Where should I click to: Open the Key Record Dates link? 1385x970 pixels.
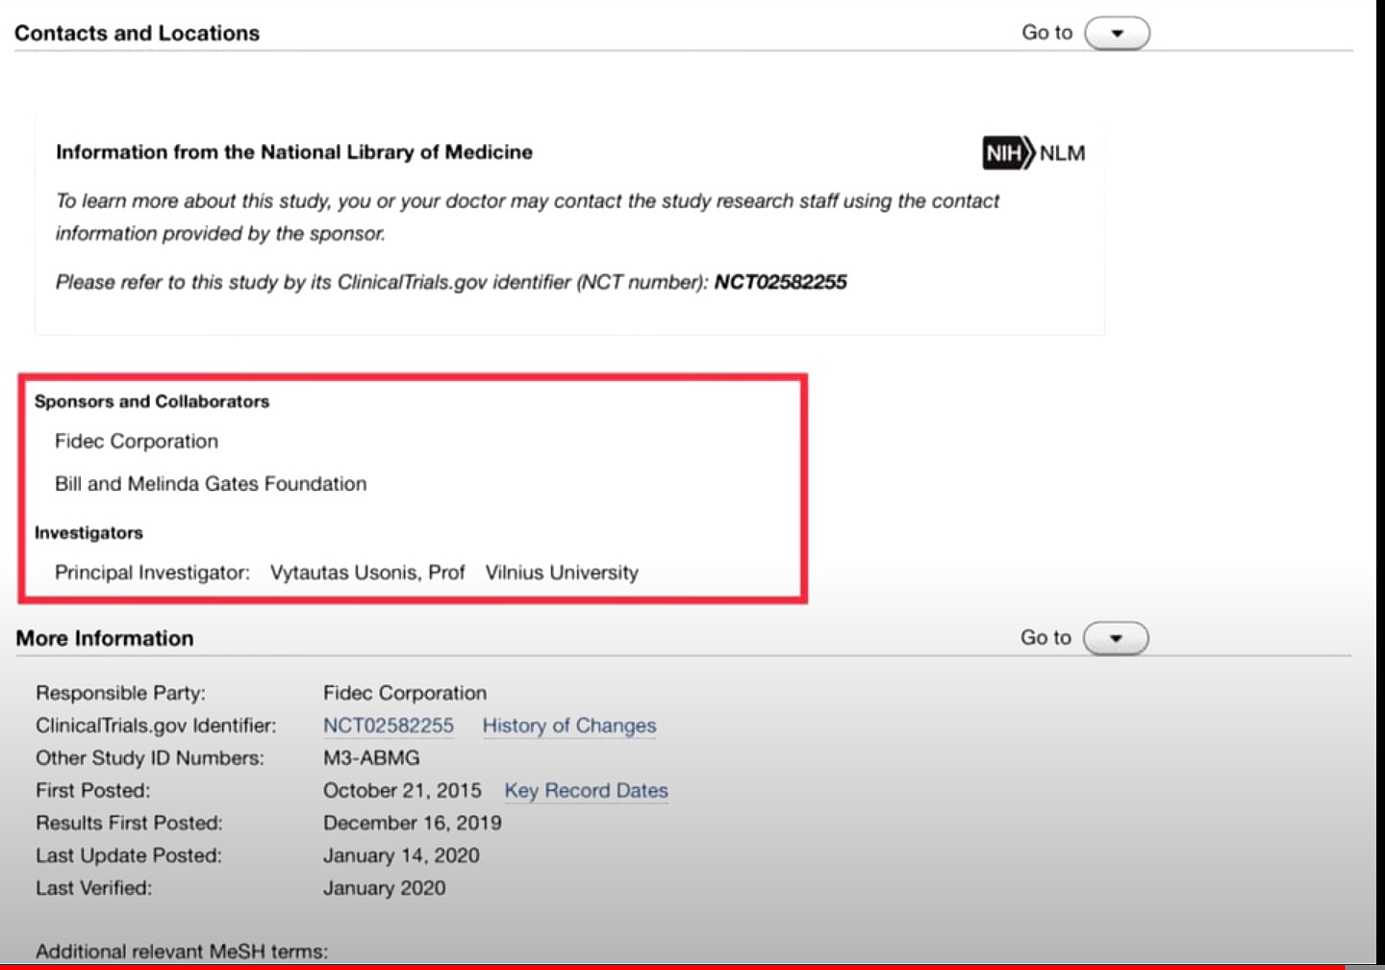(x=587, y=790)
